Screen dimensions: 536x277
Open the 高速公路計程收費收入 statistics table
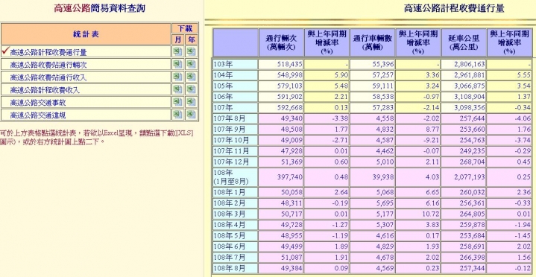point(45,90)
